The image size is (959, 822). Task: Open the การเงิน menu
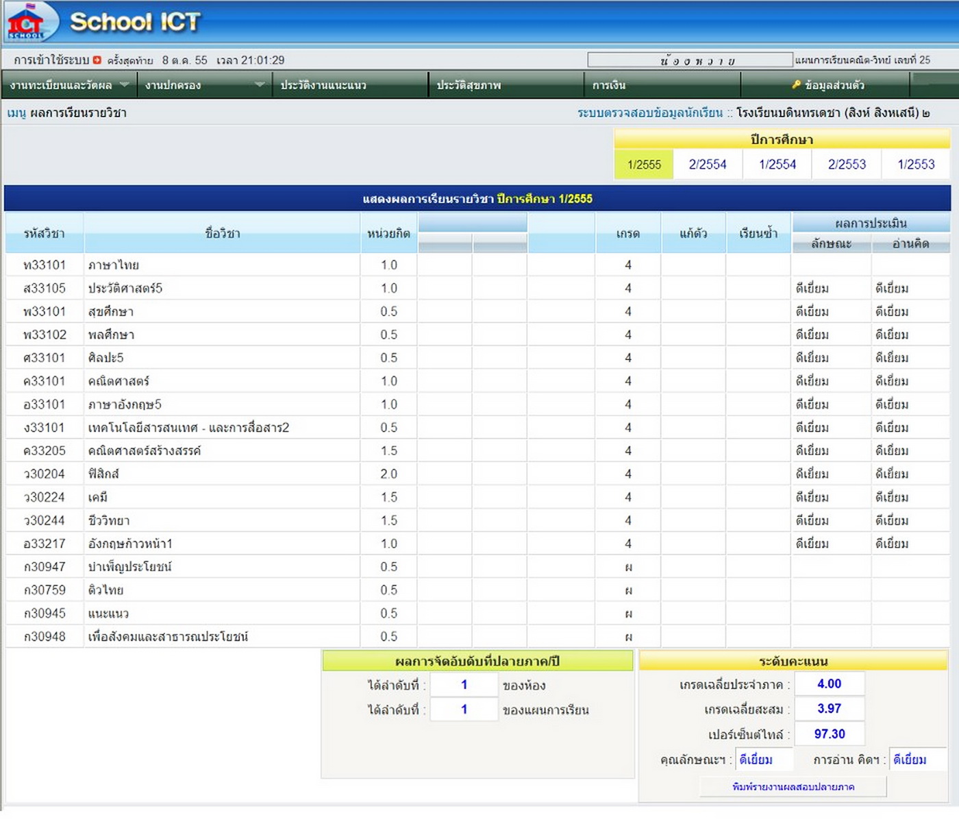[609, 86]
